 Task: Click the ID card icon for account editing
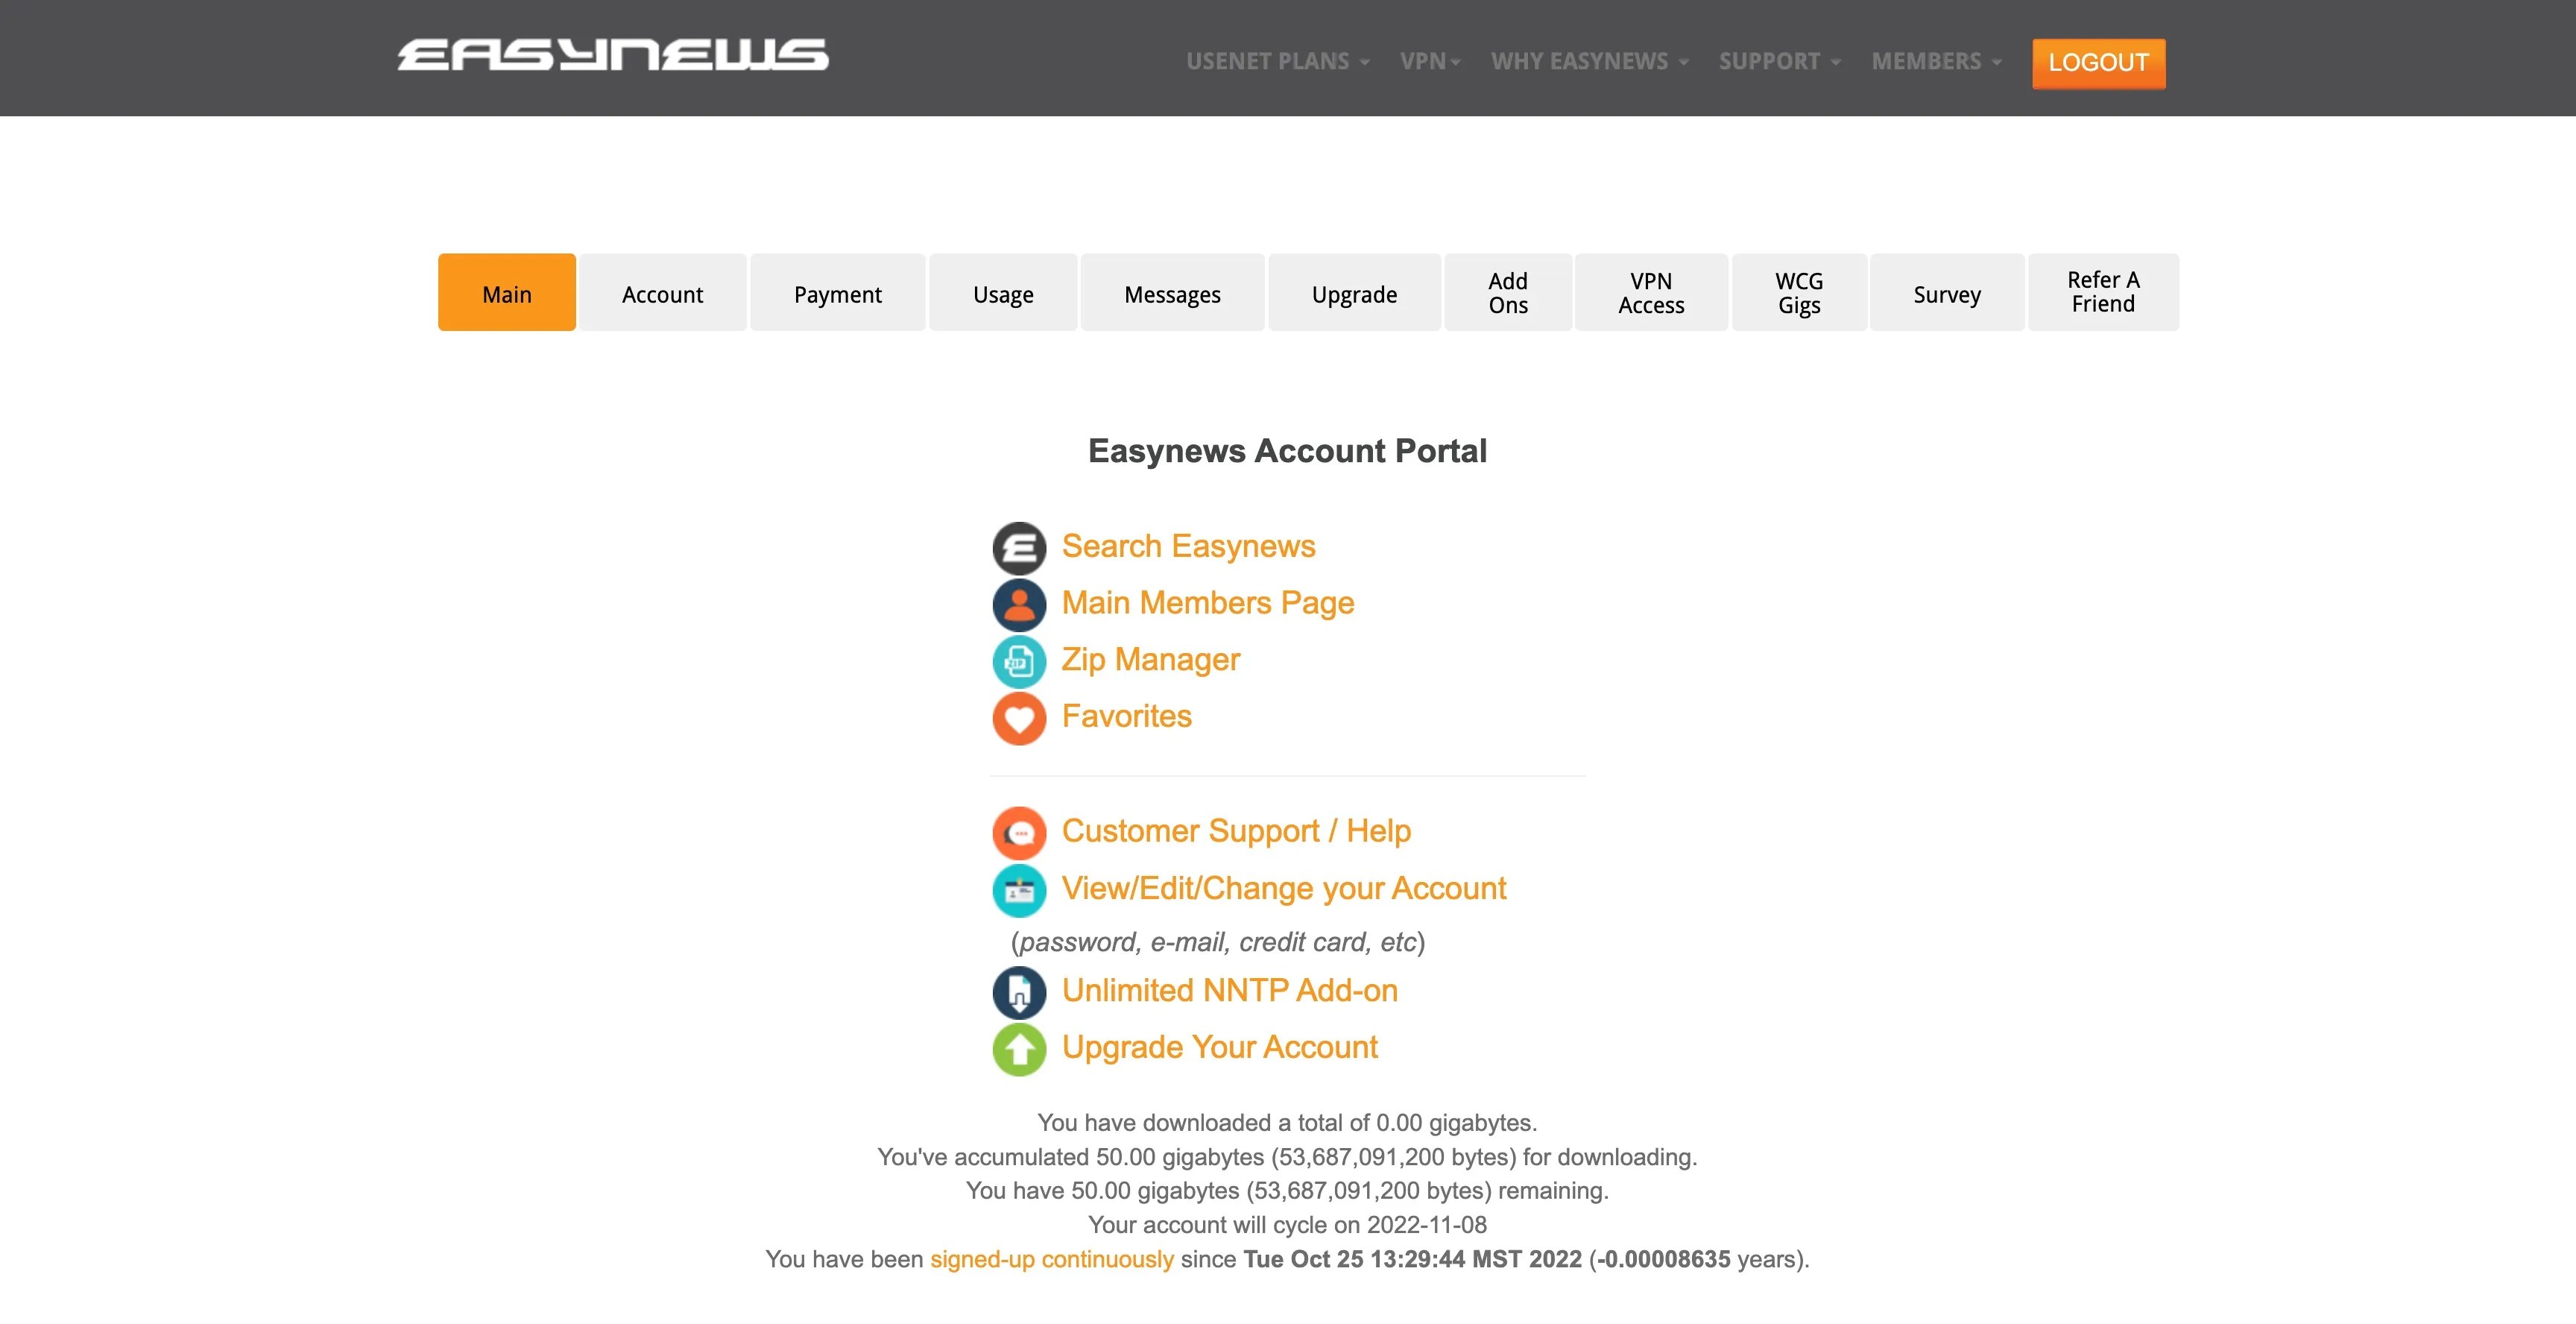click(x=1018, y=890)
